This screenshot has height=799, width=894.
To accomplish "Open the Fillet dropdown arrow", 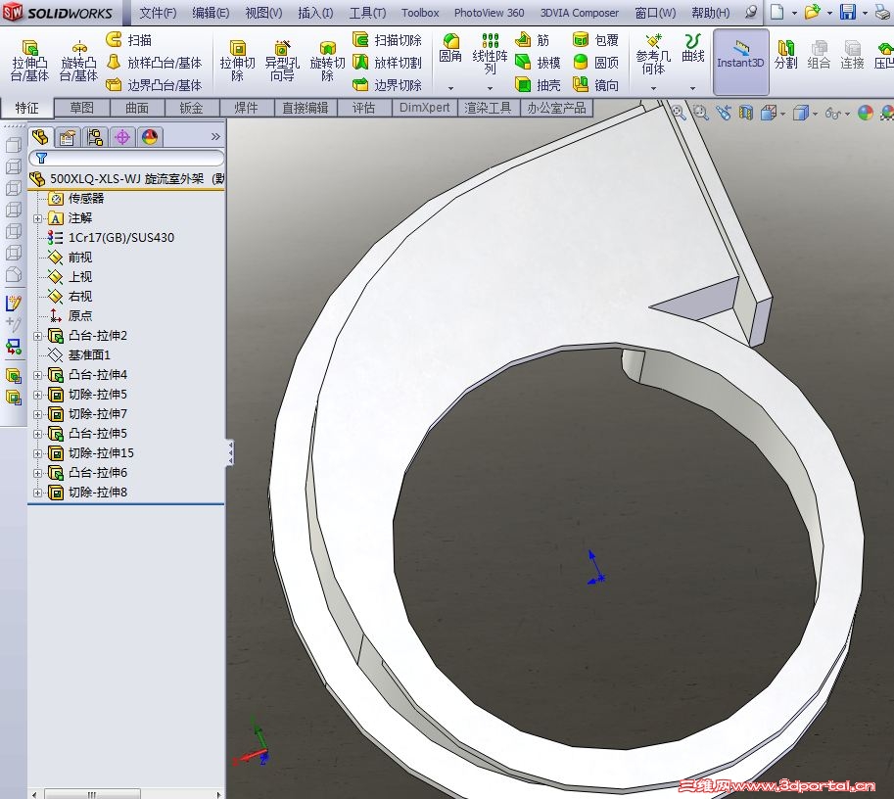I will coord(450,88).
